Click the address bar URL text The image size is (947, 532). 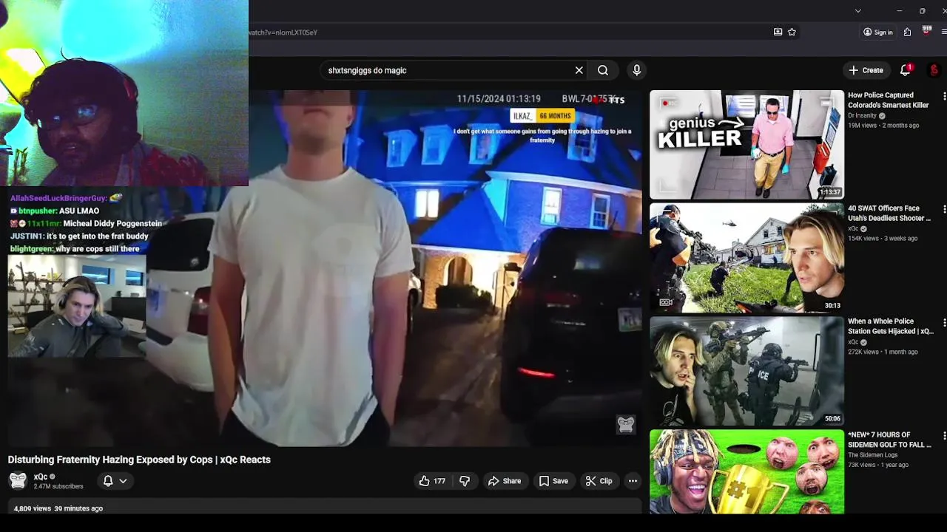283,33
